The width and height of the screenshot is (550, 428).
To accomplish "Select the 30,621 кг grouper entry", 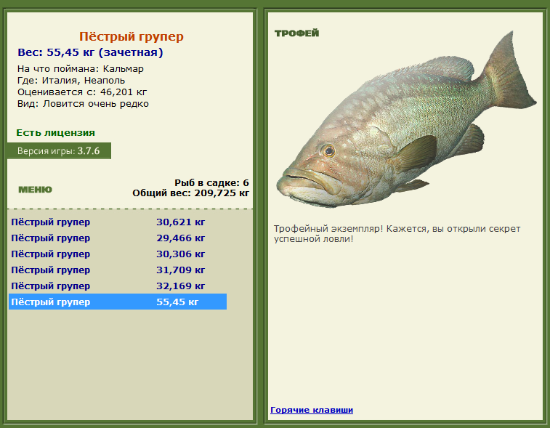I will point(118,222).
